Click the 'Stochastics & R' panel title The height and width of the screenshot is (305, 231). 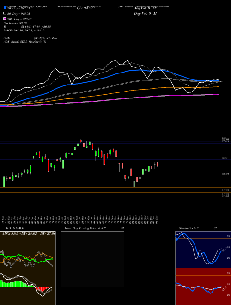pyautogui.click(x=188, y=228)
